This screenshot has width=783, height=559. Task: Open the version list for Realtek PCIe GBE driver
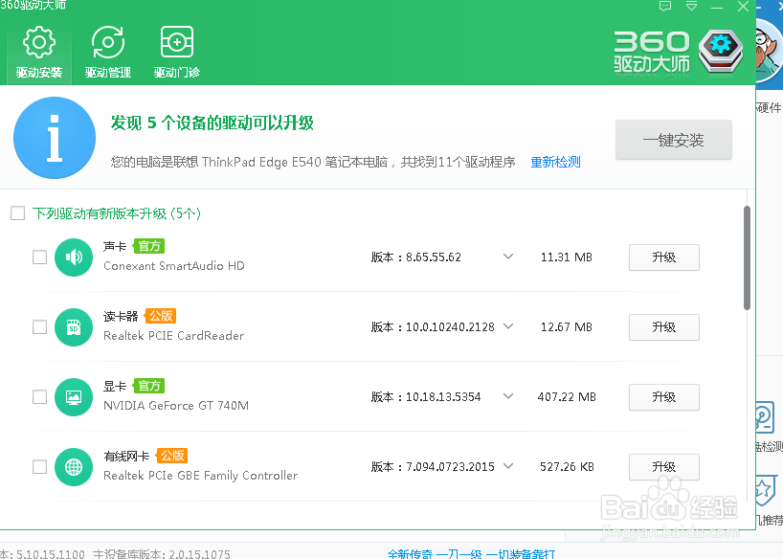(507, 466)
